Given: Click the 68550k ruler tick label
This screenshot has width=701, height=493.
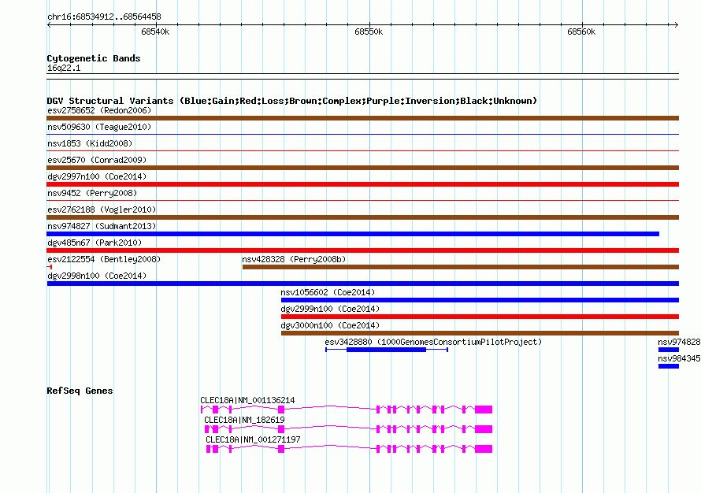Looking at the screenshot, I should (x=369, y=32).
